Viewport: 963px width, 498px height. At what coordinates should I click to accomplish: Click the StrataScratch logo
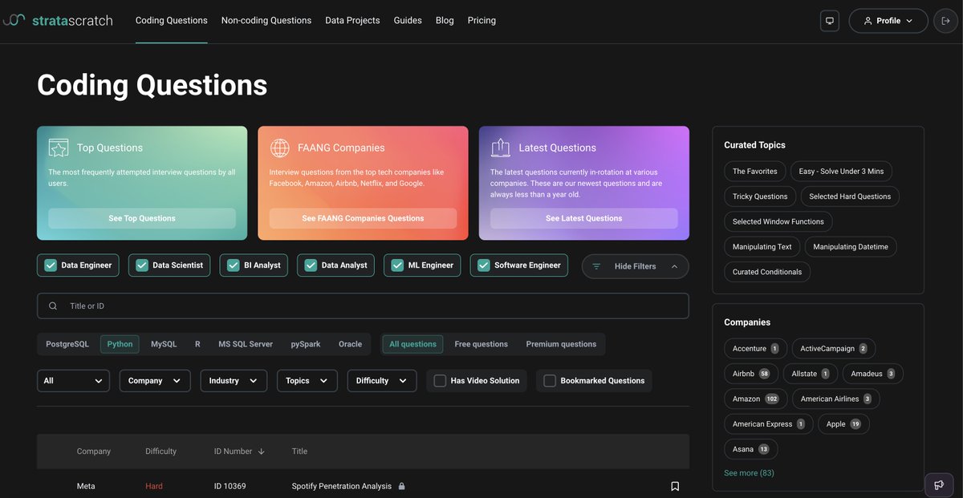click(x=57, y=20)
